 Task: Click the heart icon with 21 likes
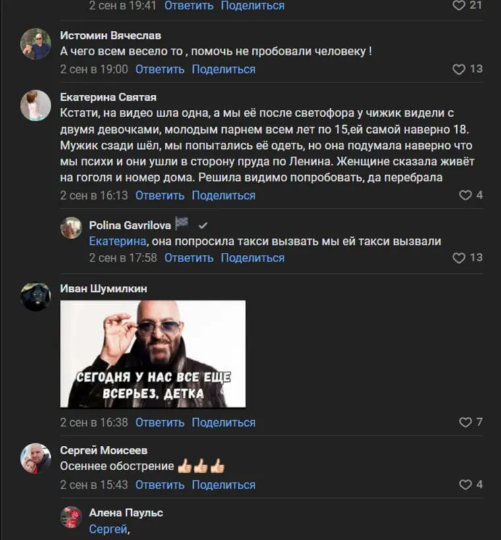point(459,5)
